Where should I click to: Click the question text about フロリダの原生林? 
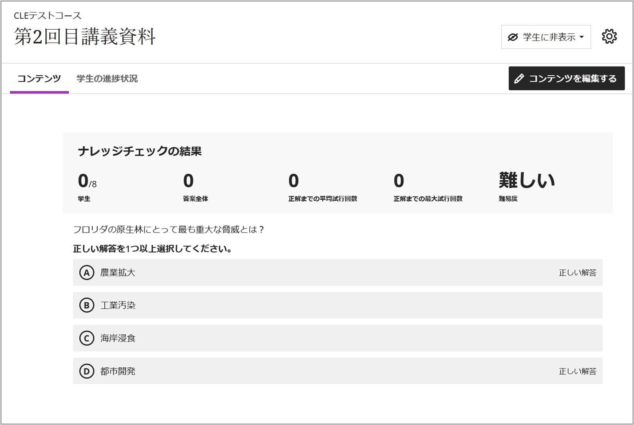pos(169,229)
